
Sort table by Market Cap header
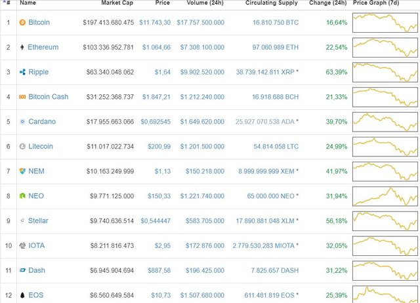click(x=117, y=3)
